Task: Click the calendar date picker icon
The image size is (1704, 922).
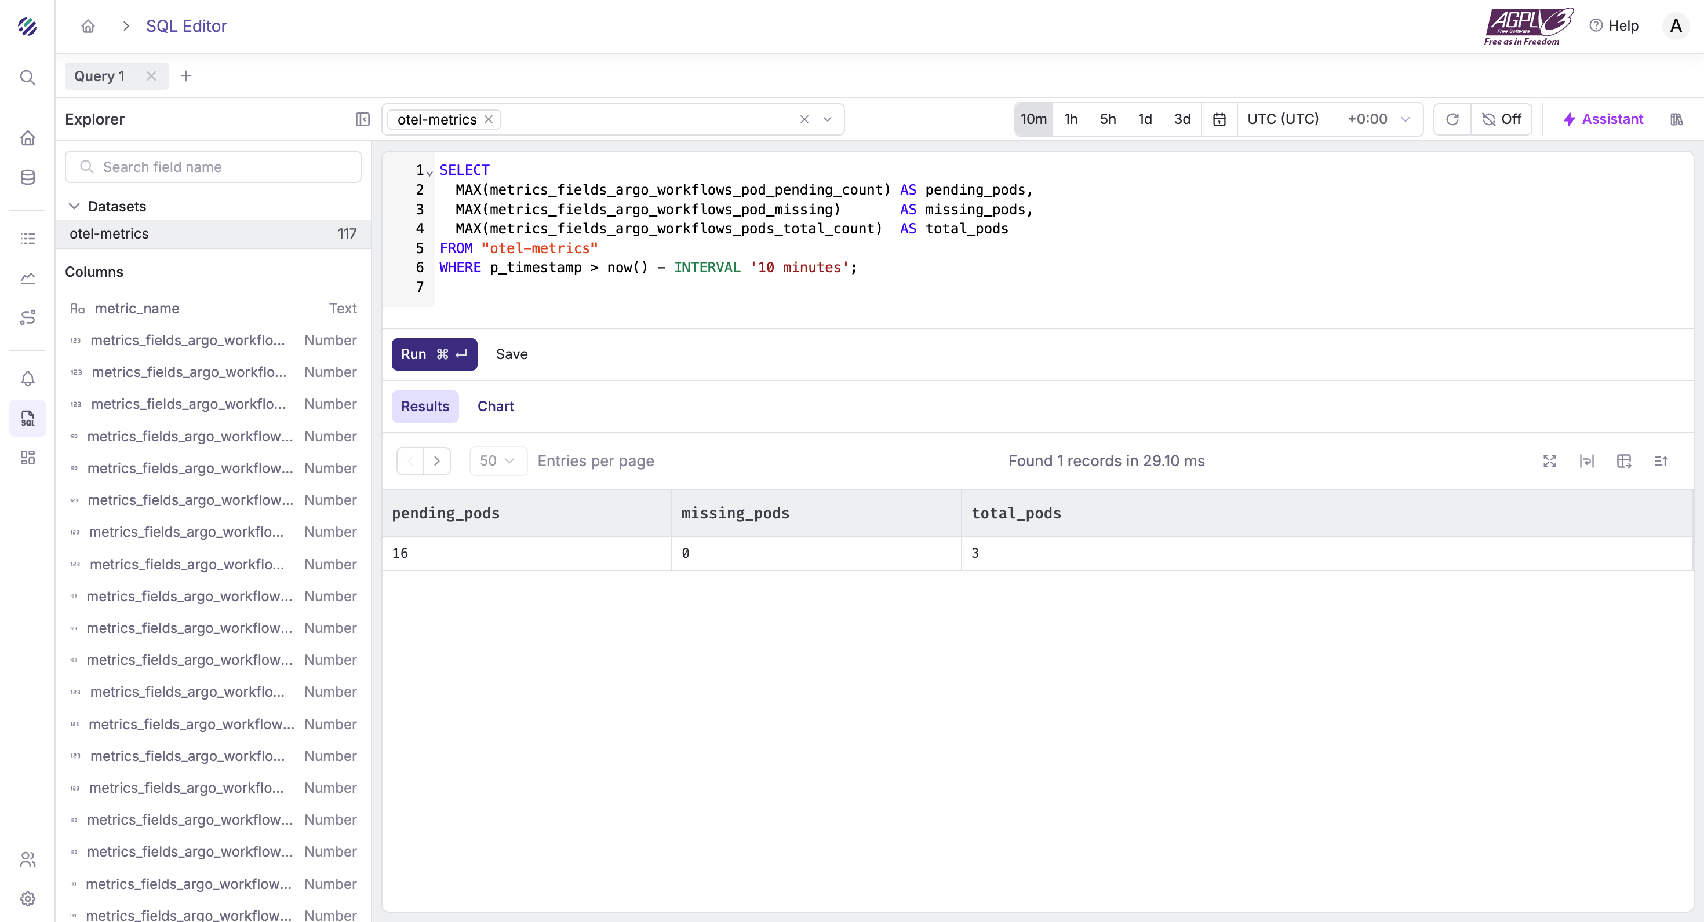Action: click(1218, 119)
